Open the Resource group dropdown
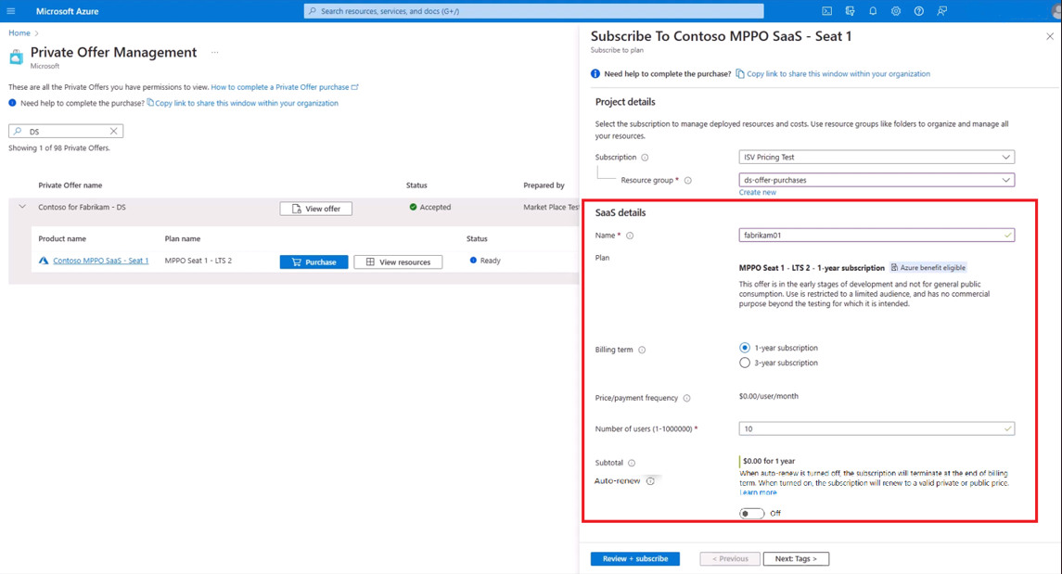 (x=876, y=180)
